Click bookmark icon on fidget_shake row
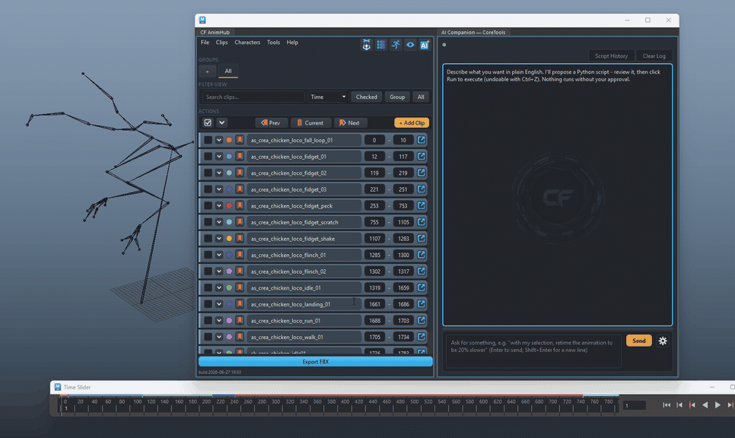Viewport: 735px width, 438px height. (x=240, y=239)
